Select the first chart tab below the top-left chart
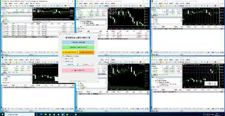 37,22
